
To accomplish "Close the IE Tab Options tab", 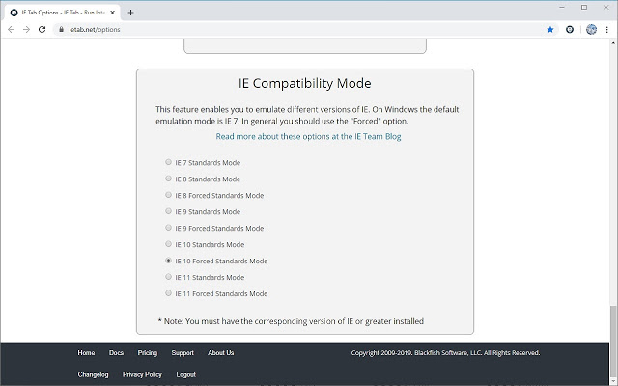I will click(112, 13).
